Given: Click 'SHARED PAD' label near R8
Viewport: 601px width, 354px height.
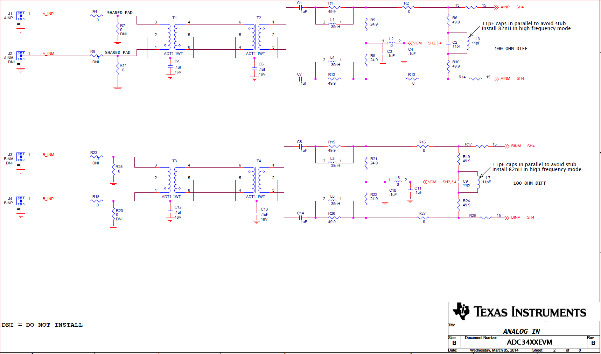Looking at the screenshot, I should (x=118, y=52).
